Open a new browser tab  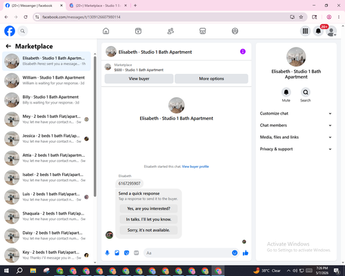click(135, 6)
